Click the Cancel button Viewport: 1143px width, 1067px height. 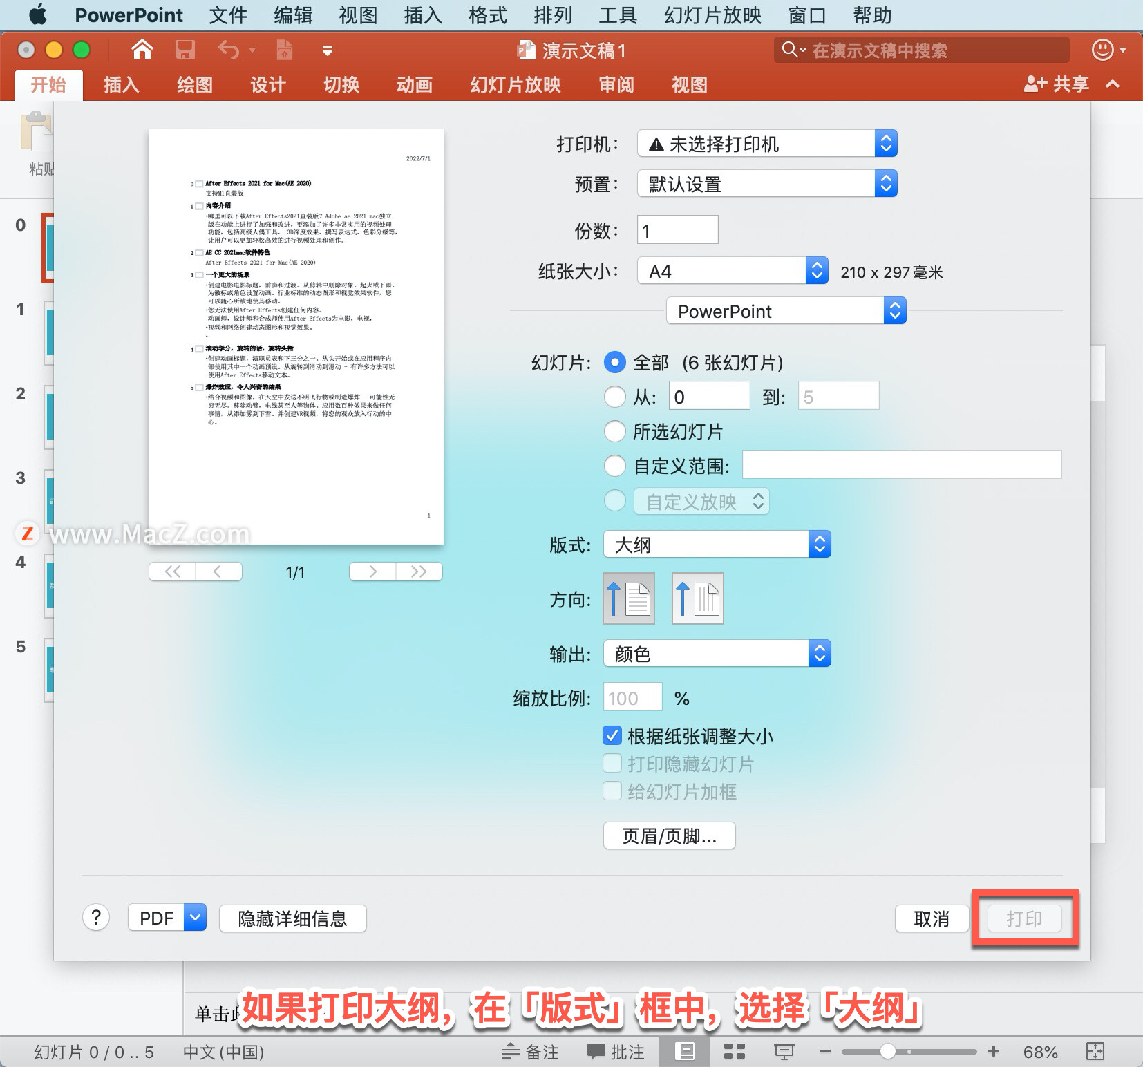[x=932, y=918]
